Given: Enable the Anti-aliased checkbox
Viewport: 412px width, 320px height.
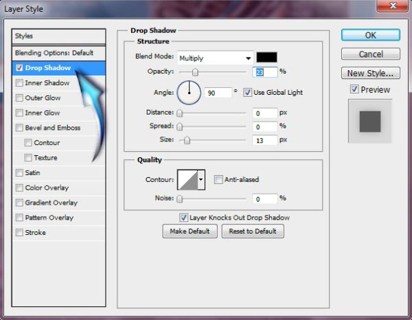Looking at the screenshot, I should (218, 180).
